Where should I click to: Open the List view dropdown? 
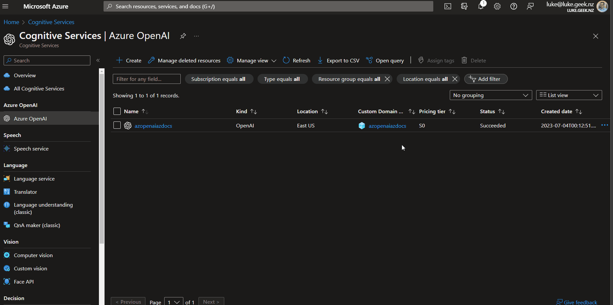coord(569,95)
